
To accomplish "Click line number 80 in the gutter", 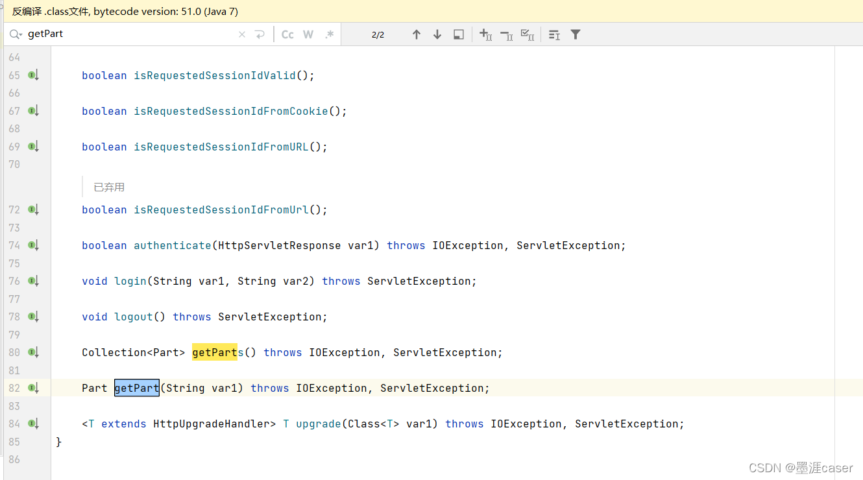I will [14, 352].
